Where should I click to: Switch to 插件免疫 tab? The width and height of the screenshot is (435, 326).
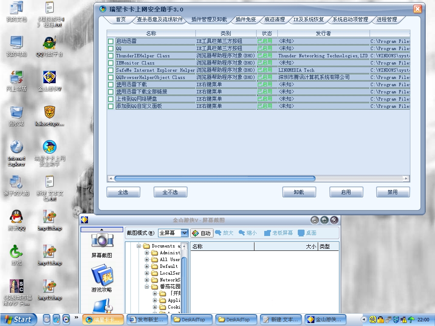point(246,20)
